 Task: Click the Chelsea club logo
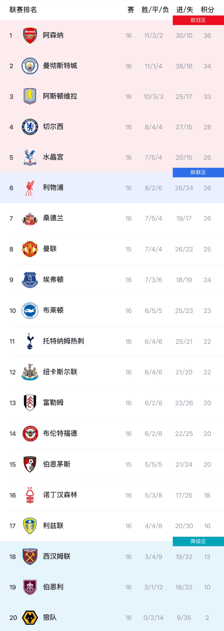(30, 127)
